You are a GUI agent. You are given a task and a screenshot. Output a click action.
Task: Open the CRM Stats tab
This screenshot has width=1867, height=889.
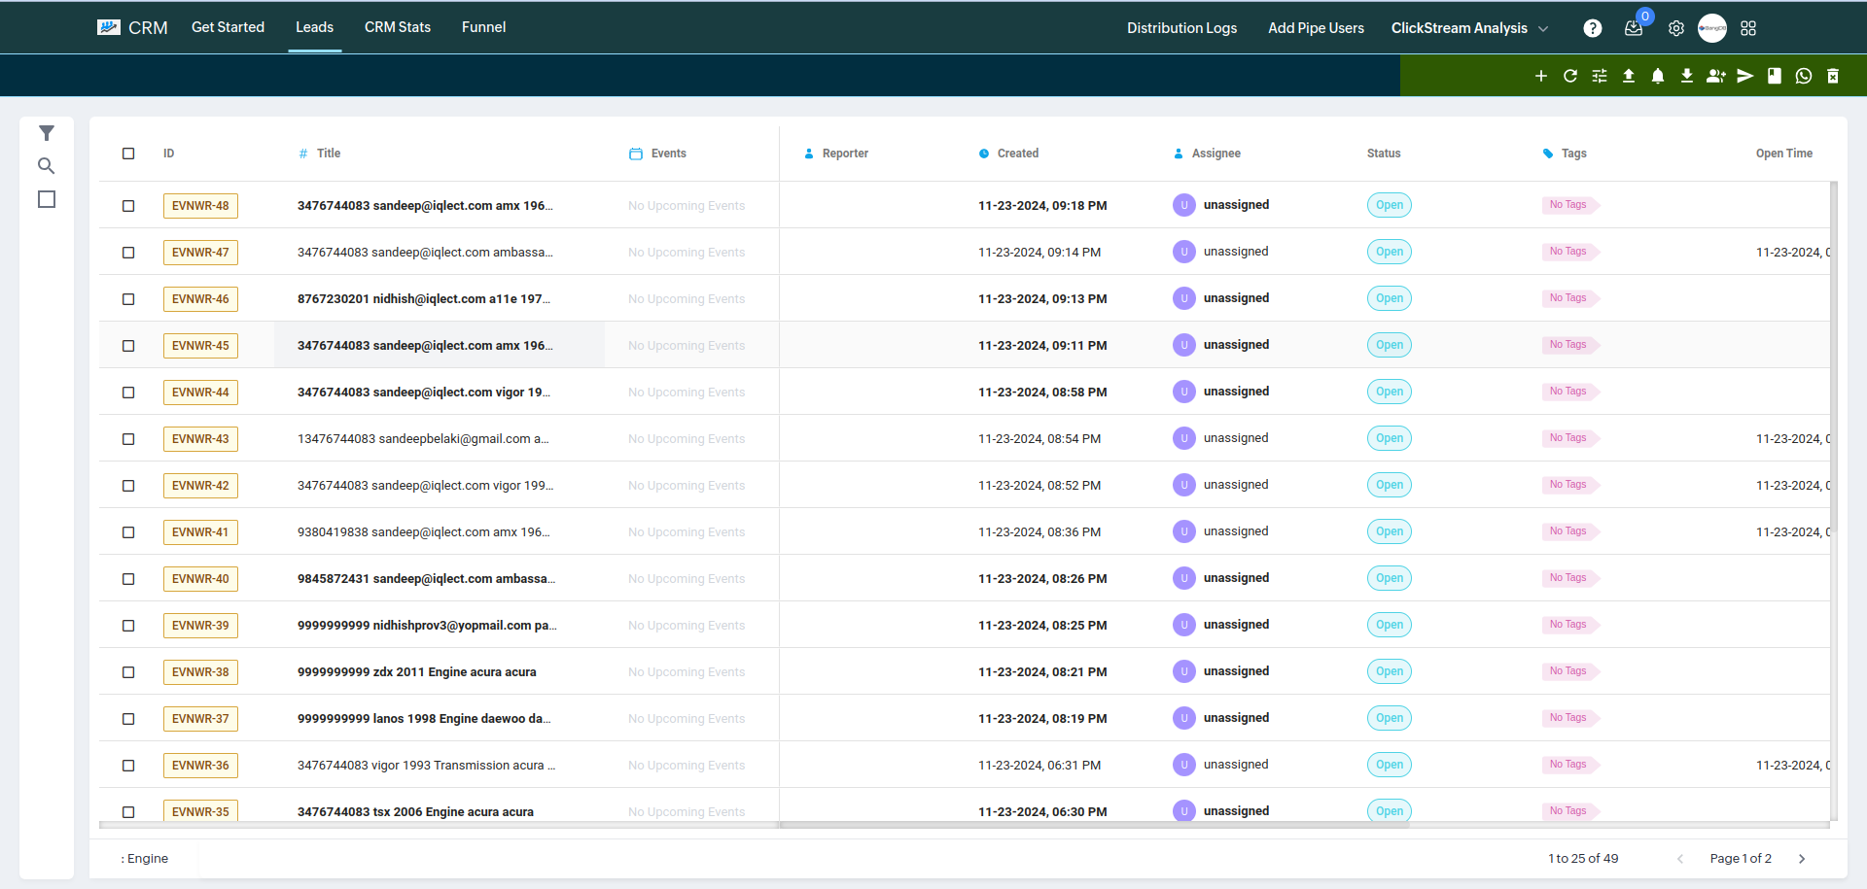[x=398, y=27]
